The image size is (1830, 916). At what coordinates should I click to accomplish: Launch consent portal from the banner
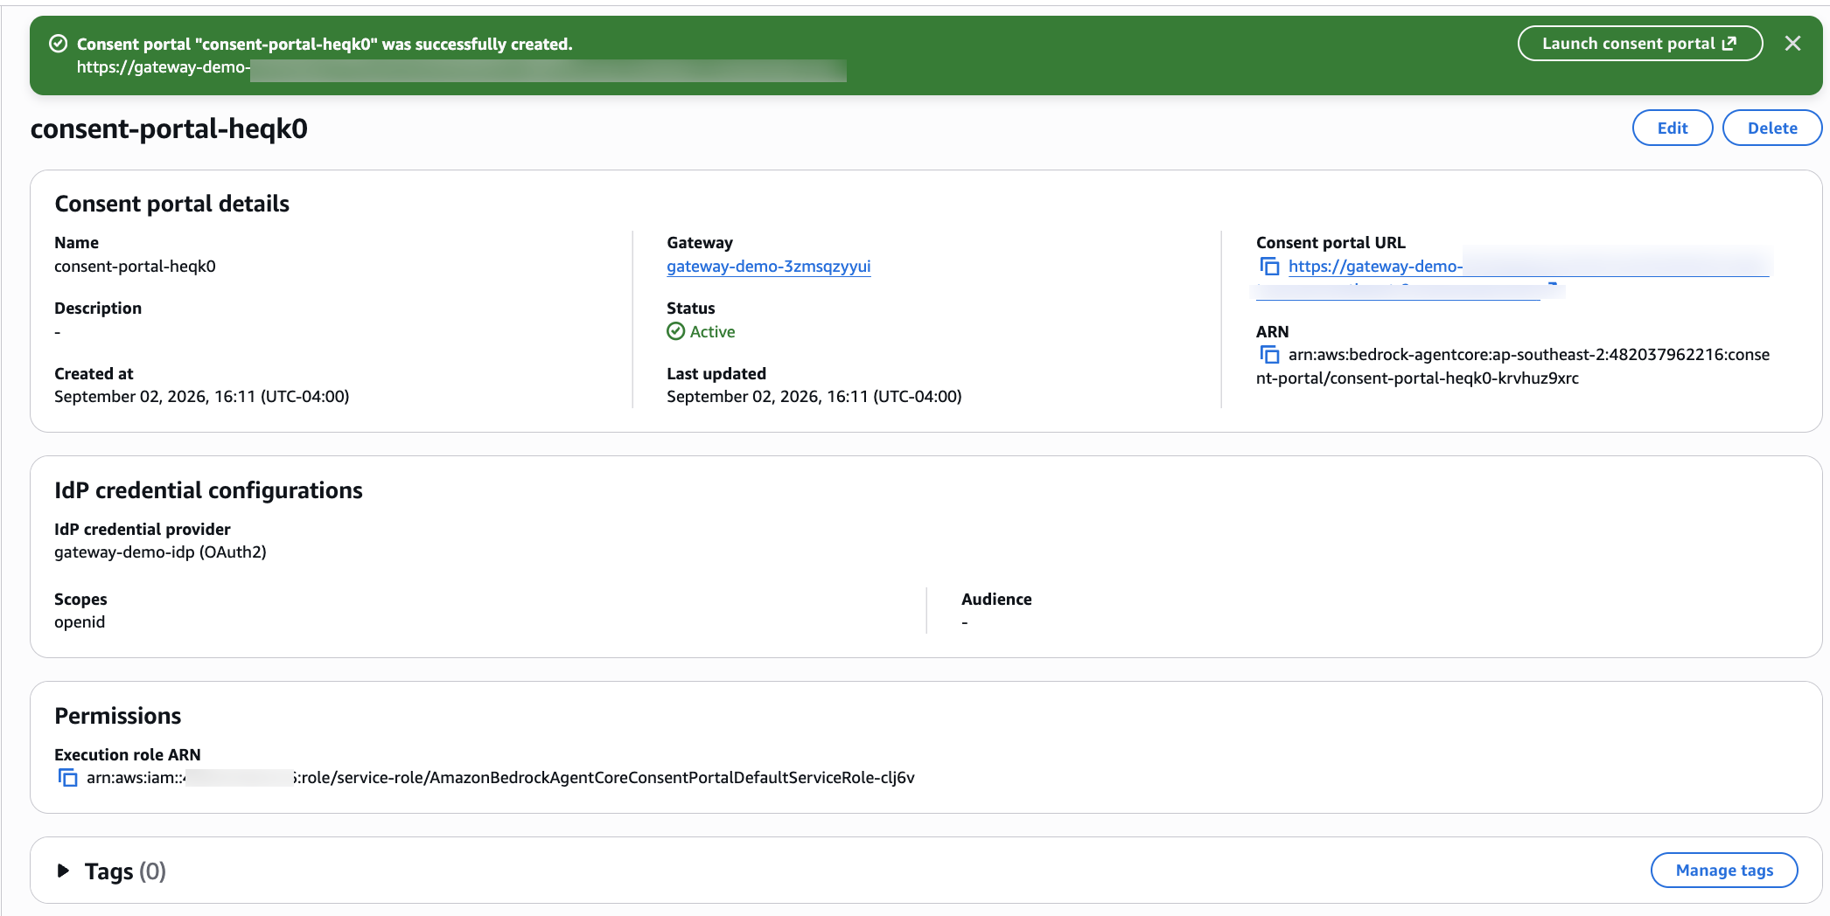[x=1639, y=44]
